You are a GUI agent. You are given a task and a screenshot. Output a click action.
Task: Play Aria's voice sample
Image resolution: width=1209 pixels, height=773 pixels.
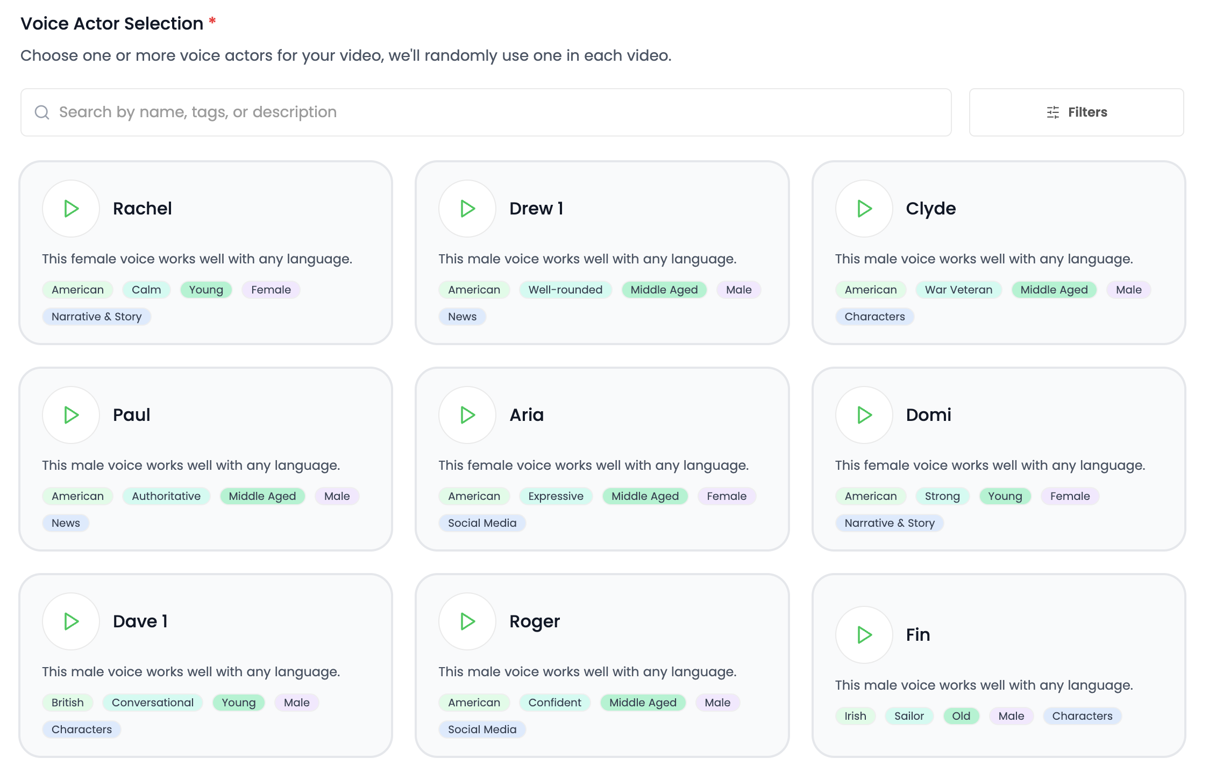467,415
